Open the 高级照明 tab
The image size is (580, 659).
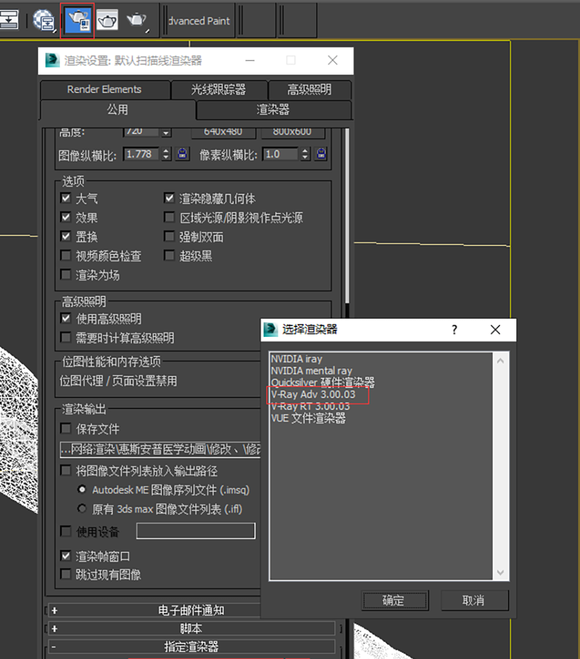(x=310, y=90)
